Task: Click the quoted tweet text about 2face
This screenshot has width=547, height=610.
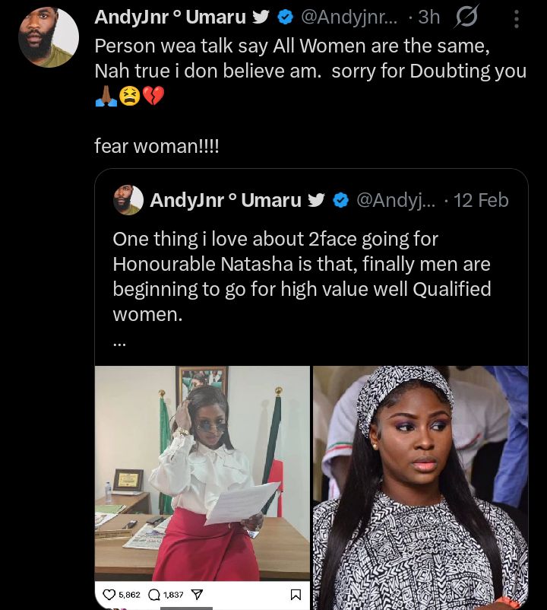Action: click(302, 275)
